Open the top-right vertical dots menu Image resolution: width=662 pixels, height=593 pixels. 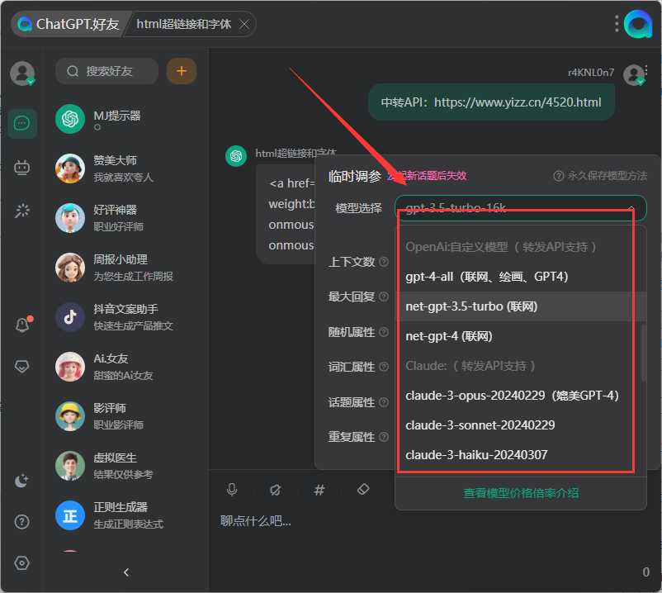617,24
